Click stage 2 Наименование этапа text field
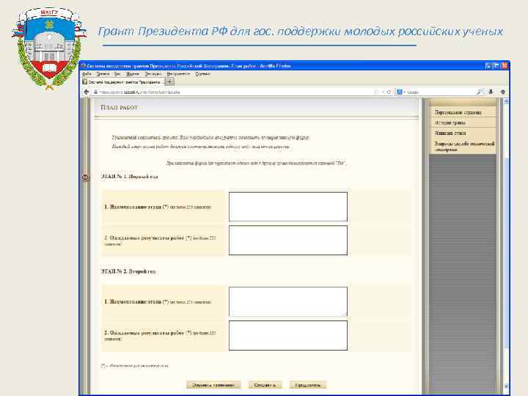The width and height of the screenshot is (528, 396). [x=288, y=301]
